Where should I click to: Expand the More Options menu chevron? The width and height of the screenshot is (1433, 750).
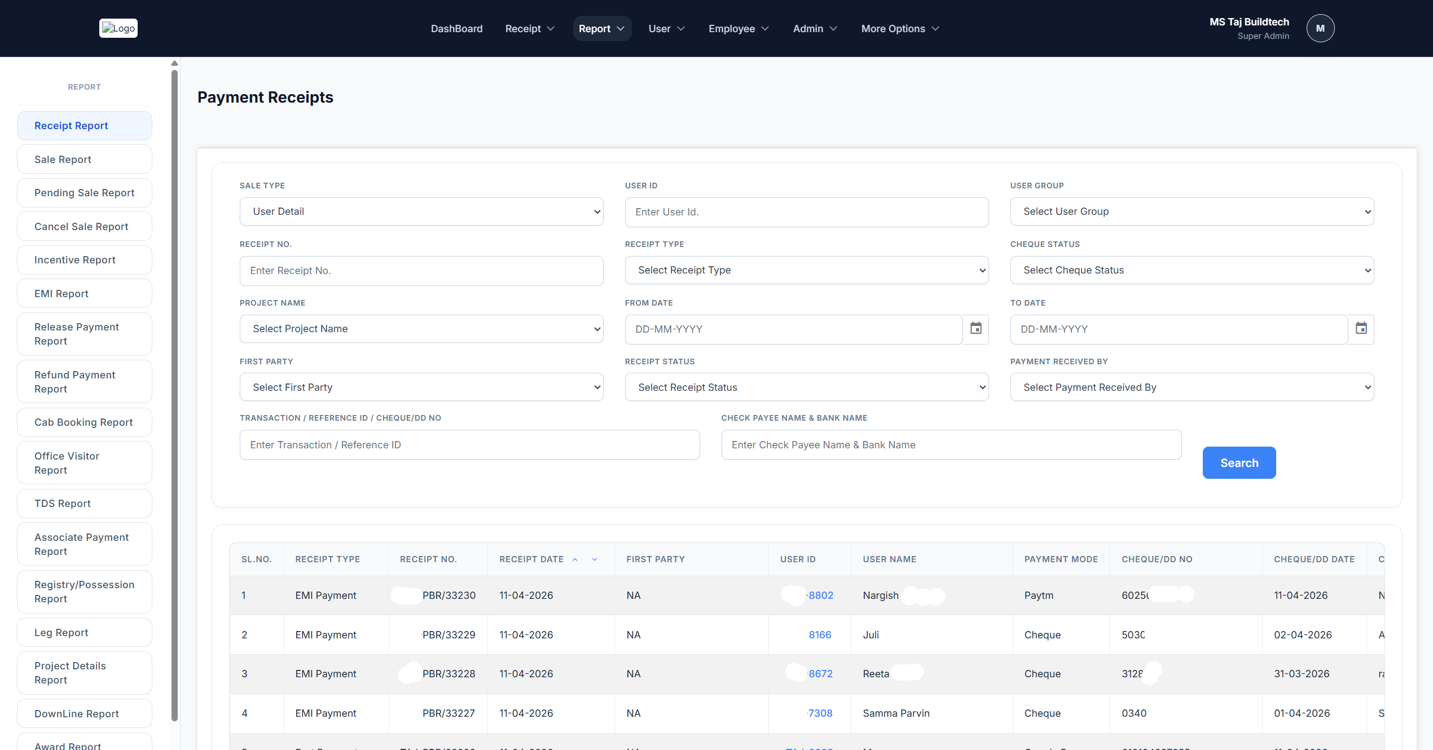click(935, 28)
